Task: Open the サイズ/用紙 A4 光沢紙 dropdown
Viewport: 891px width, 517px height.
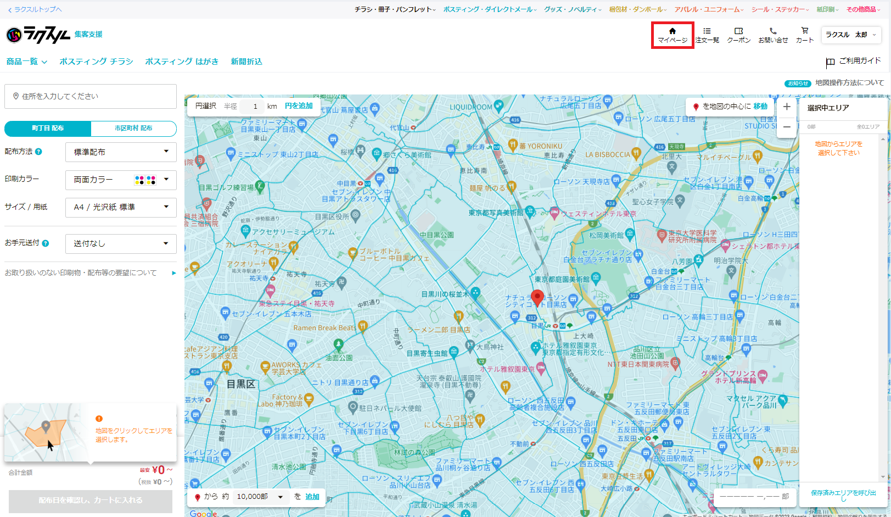Action: point(121,207)
